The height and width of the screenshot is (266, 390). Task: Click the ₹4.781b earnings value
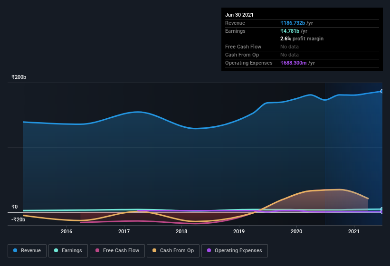click(290, 31)
